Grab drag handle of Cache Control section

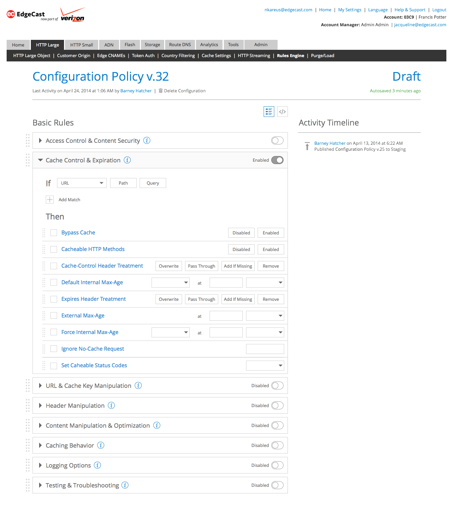(x=28, y=160)
